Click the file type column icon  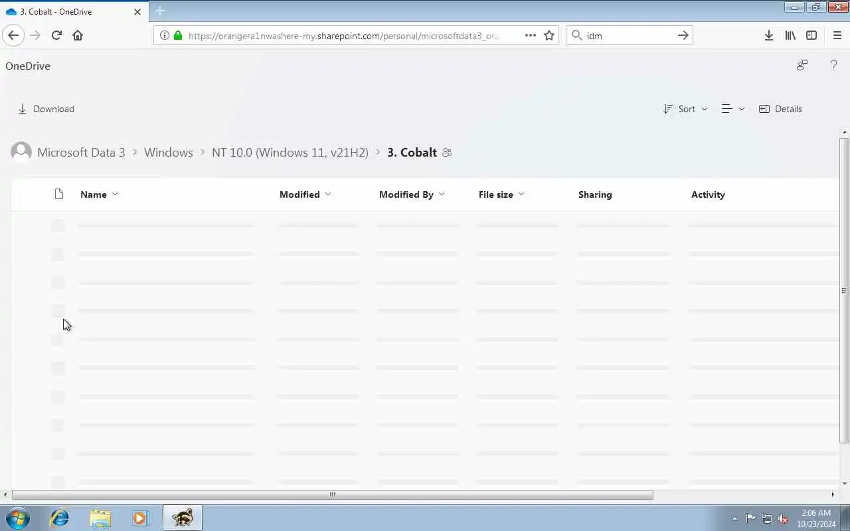click(x=59, y=194)
